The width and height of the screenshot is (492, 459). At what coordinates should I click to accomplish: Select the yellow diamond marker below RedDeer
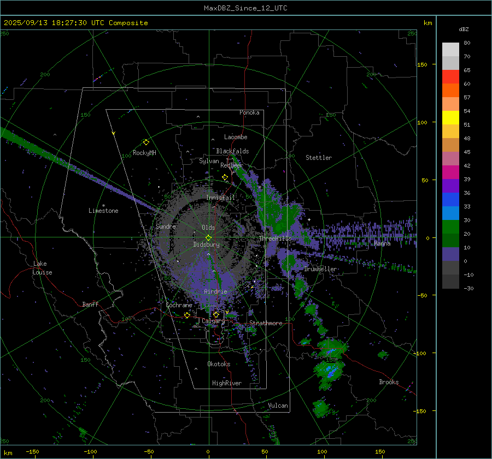(225, 177)
